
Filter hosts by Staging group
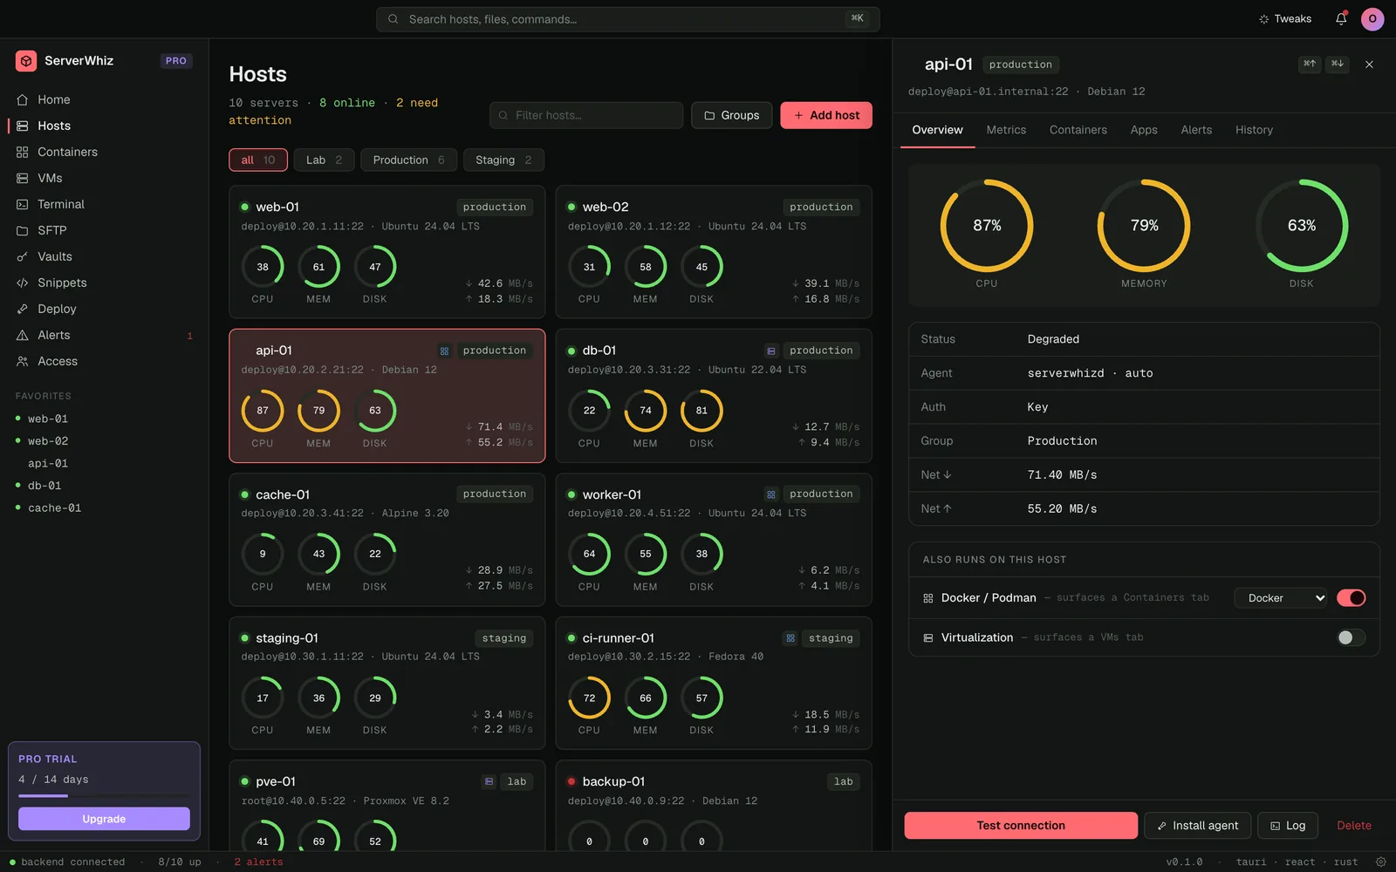[x=503, y=160]
